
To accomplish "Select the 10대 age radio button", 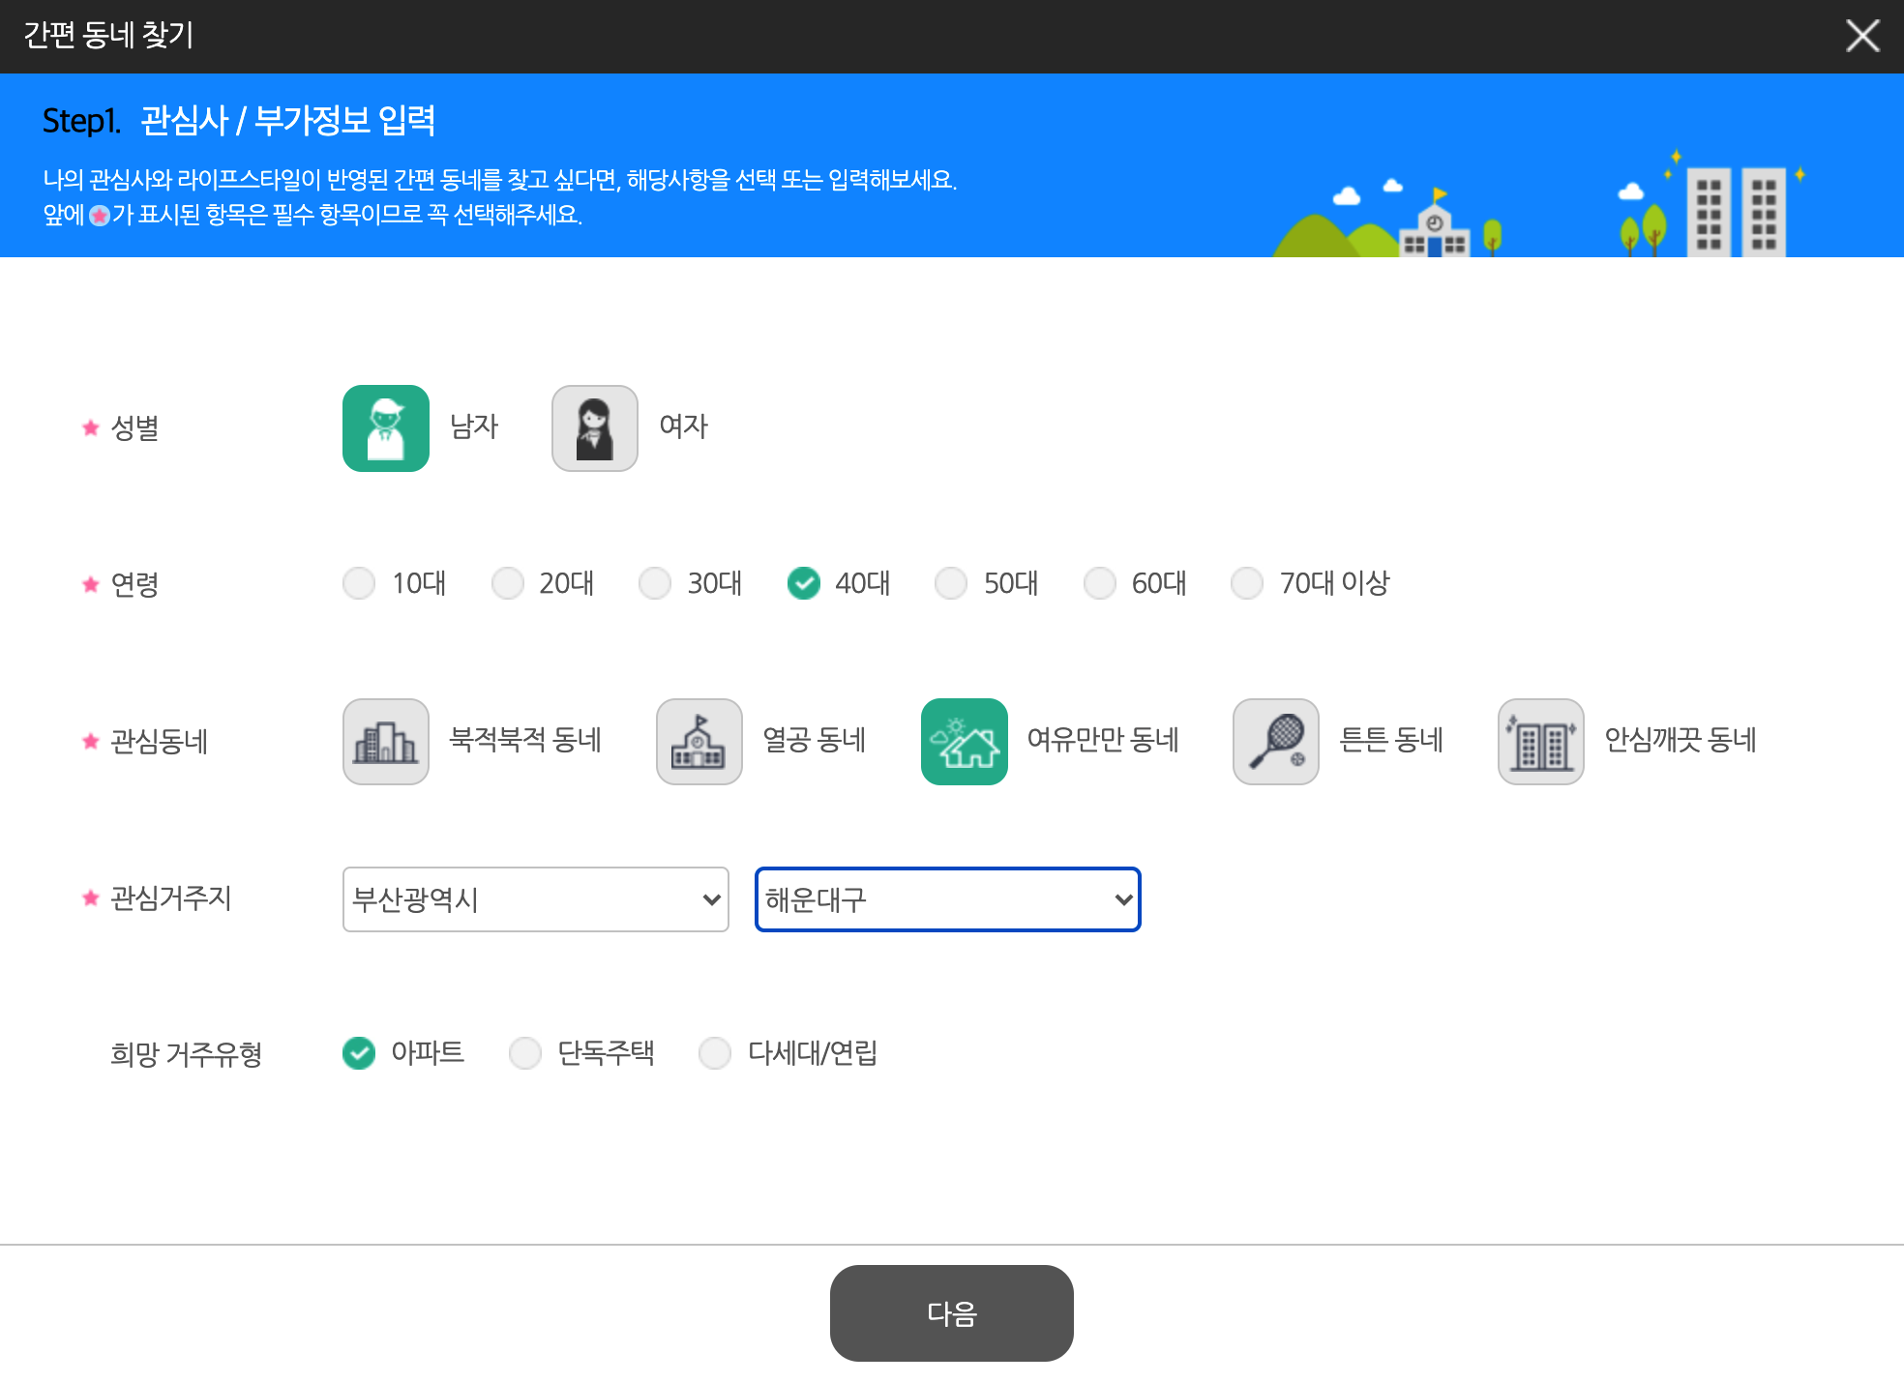I will point(359,583).
